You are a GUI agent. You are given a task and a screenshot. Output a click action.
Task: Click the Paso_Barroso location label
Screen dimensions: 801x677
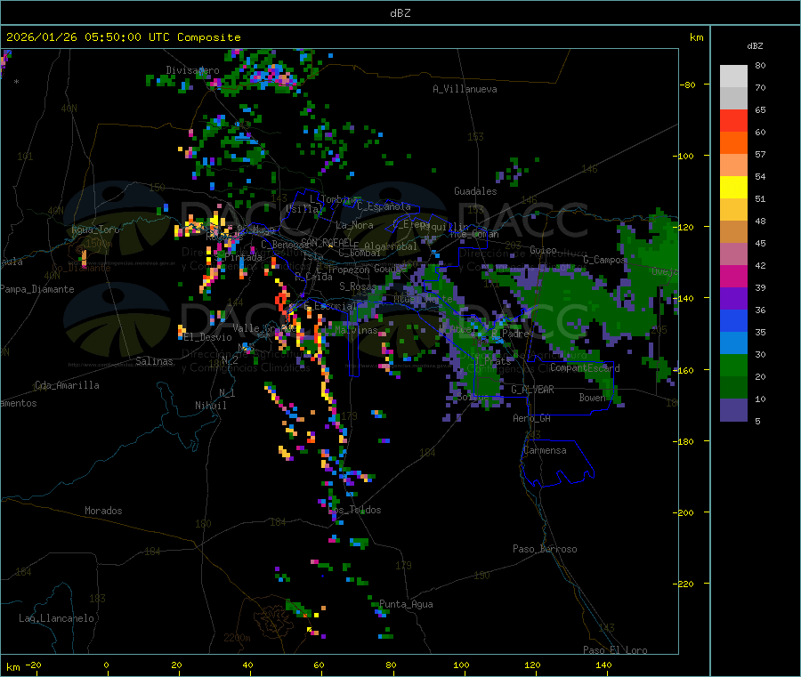545,549
